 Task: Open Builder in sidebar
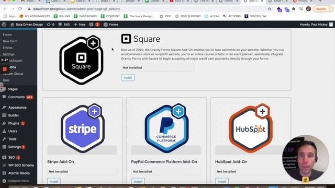point(14,115)
